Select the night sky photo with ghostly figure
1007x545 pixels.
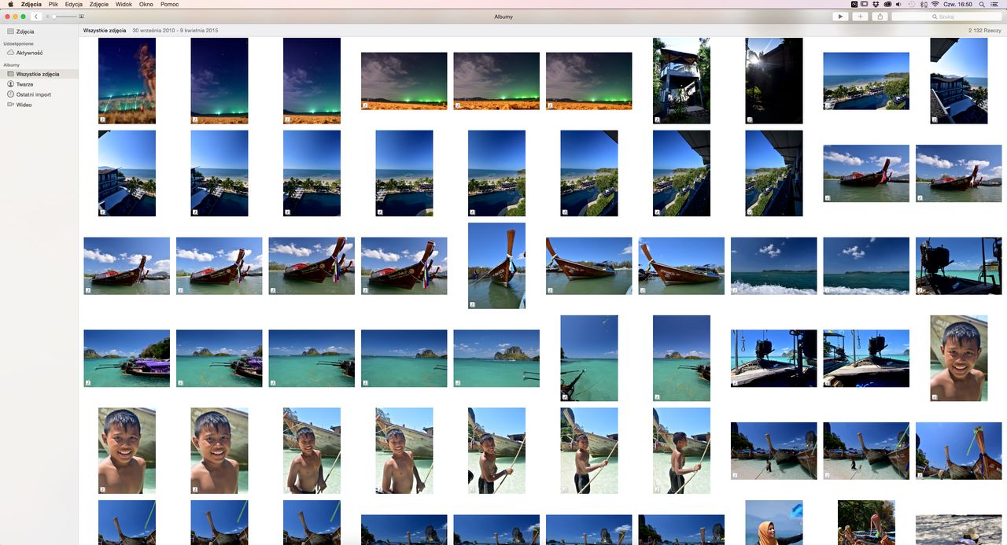pos(127,81)
